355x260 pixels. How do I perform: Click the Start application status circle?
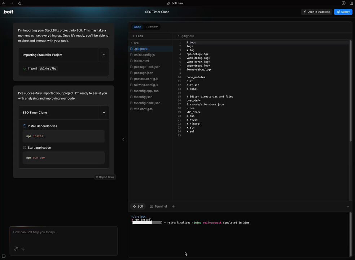point(25,148)
